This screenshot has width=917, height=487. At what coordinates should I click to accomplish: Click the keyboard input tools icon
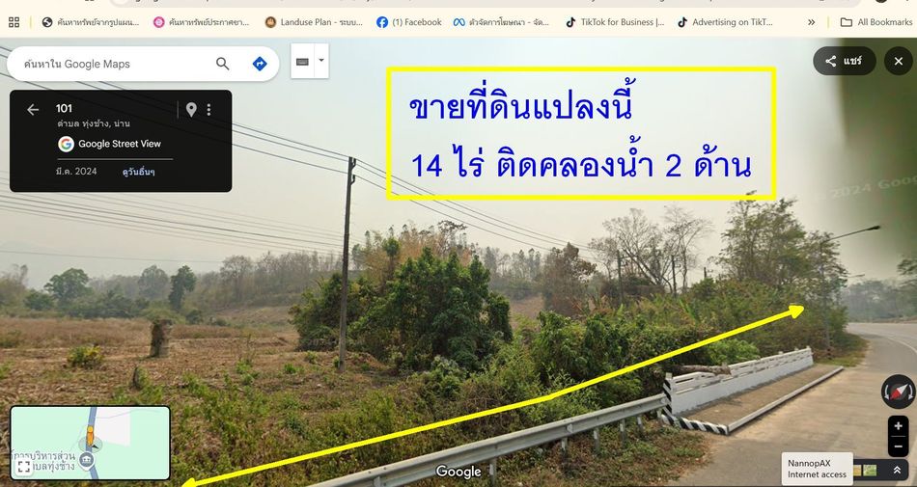click(x=302, y=62)
